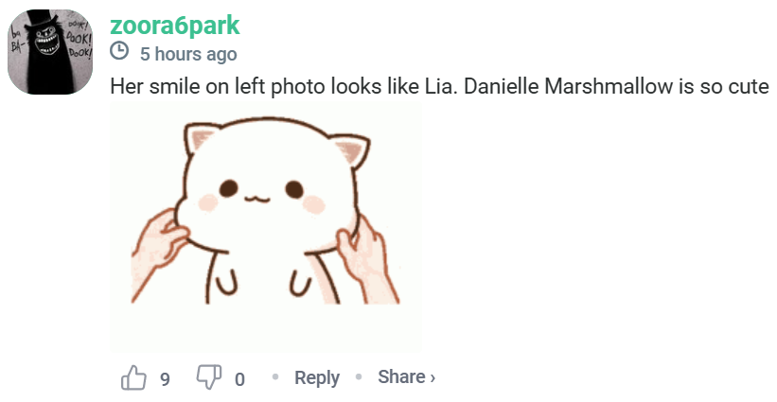This screenshot has height=402, width=777.
Task: Click the thumbs down dislike icon
Action: tap(209, 377)
